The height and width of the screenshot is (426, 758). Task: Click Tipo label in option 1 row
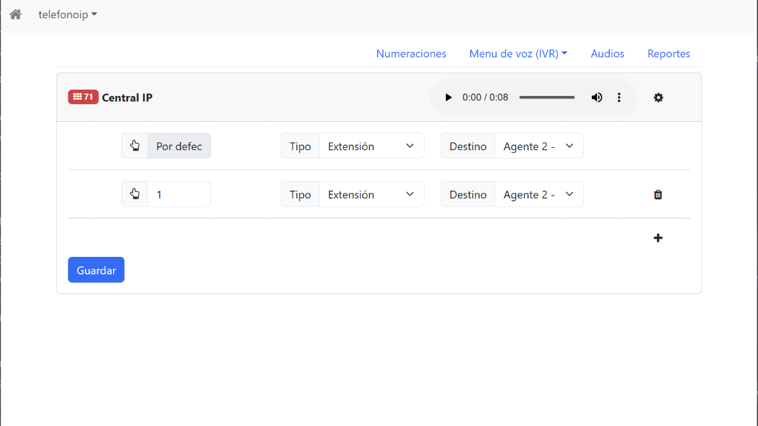coord(301,195)
